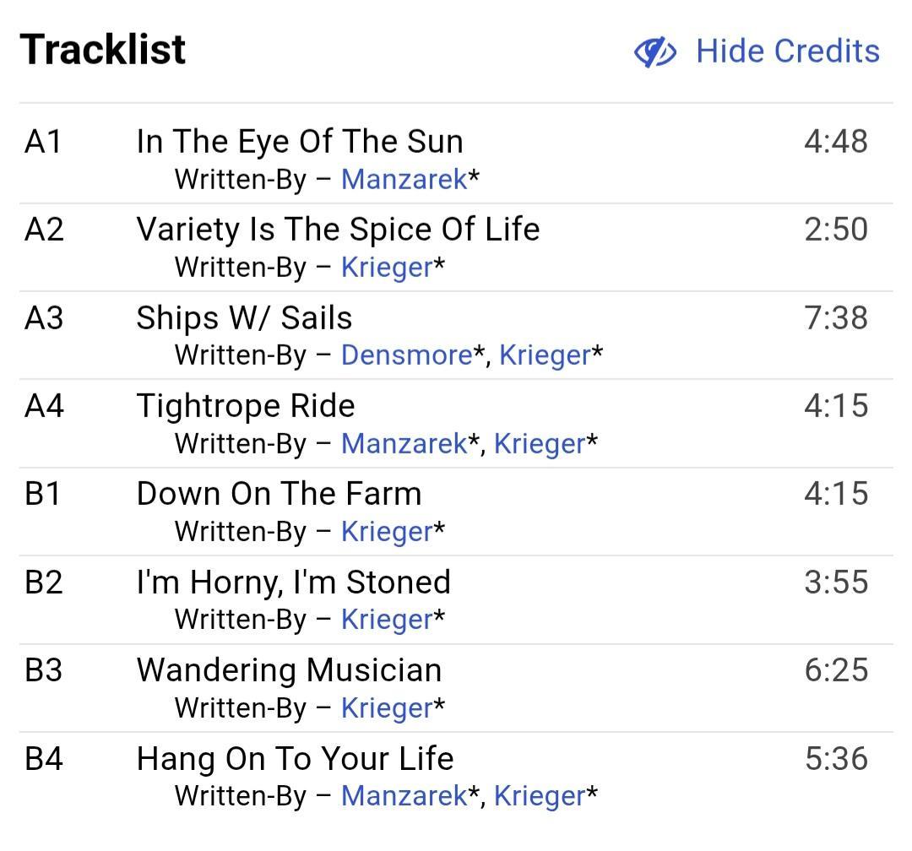Select the Wandering Musician track title
This screenshot has height=851, width=912.
[289, 670]
